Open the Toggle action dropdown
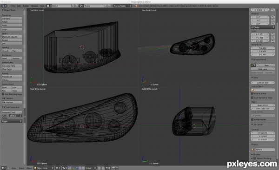279x170 pixels. tap(12, 121)
